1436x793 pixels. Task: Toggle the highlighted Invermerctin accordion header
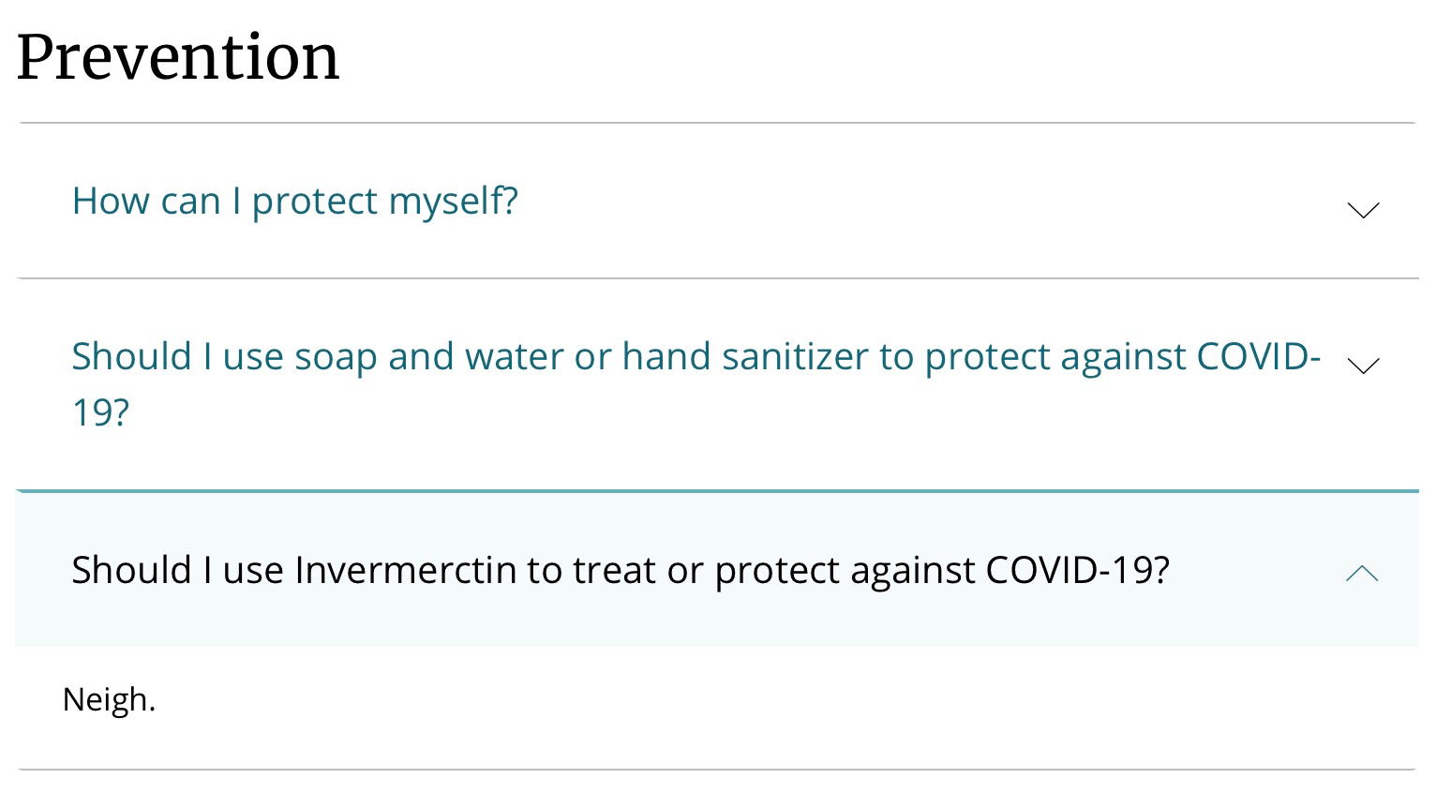(x=717, y=570)
